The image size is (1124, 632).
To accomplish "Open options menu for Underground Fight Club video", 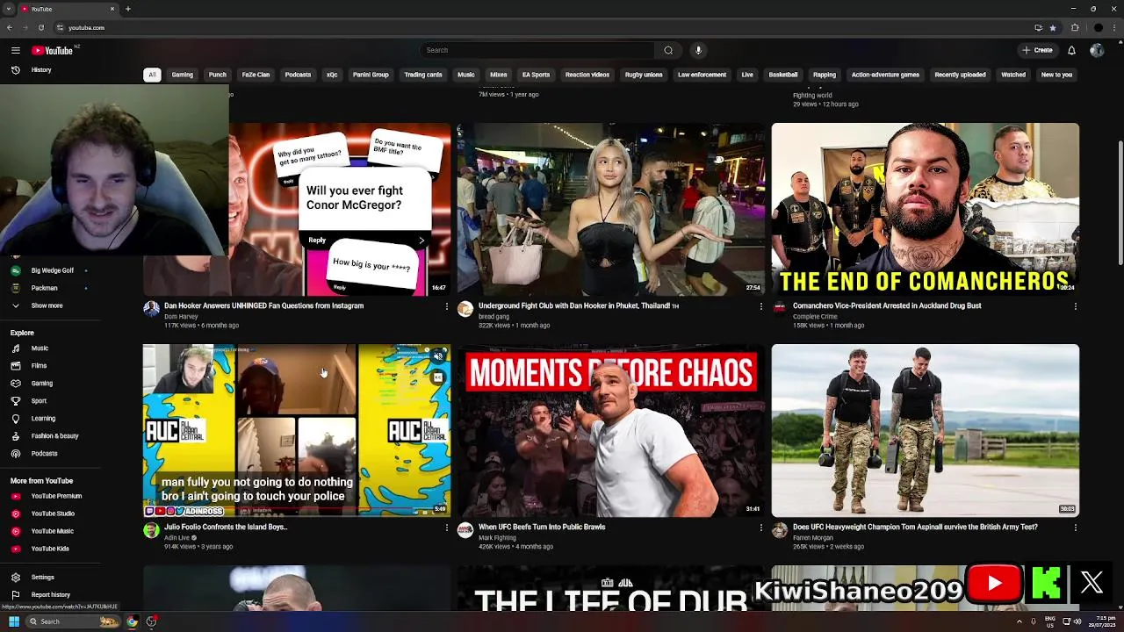I will [x=760, y=306].
